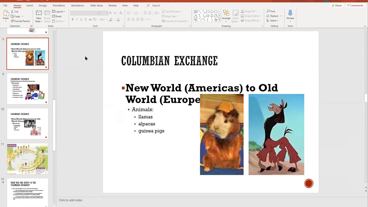The height and width of the screenshot is (207, 368).
Task: Click the Share button
Action: click(x=337, y=5)
